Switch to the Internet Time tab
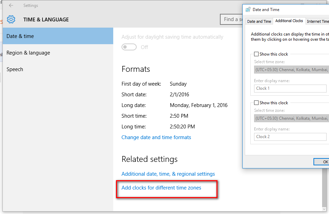Screen dimensions: 329x214 point(318,21)
